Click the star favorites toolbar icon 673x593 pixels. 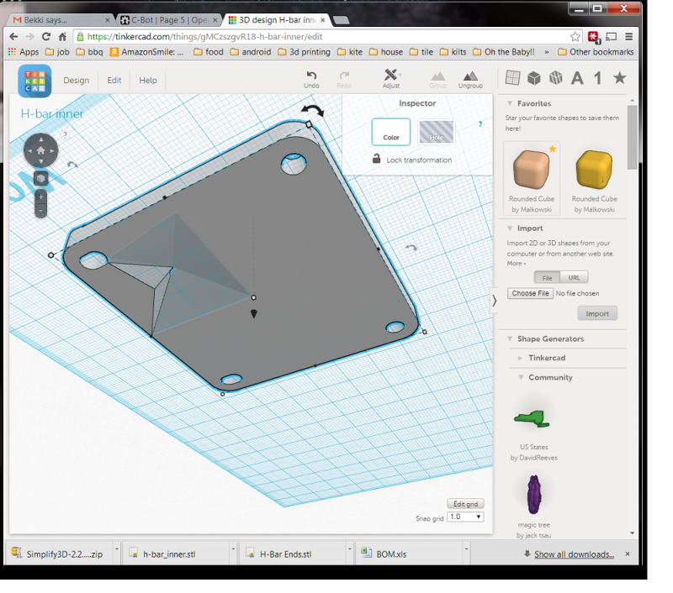(619, 78)
